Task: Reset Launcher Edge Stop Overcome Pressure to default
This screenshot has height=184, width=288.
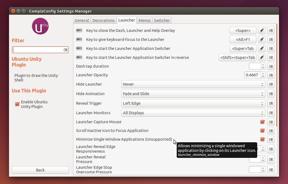Action: [271, 170]
